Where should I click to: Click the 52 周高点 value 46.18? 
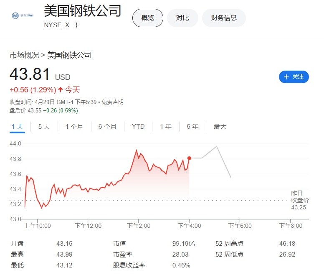point(287,244)
